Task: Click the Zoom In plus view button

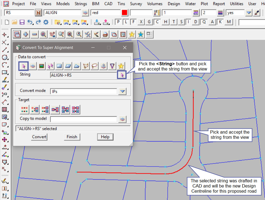Action: pos(26,34)
